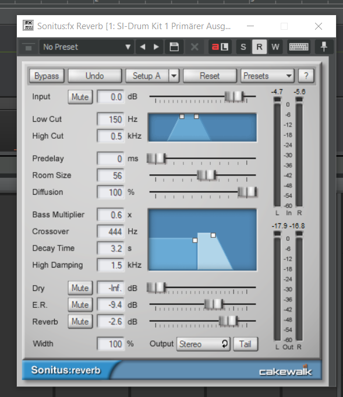The image size is (343, 397).
Task: Click the Diffusion percent value field
Action: click(111, 192)
